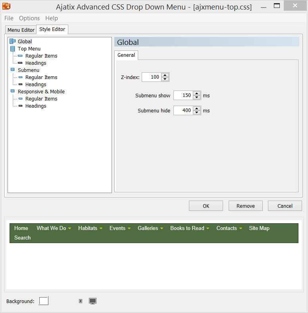The width and height of the screenshot is (308, 313).
Task: Click Contacts in the menu preview
Action: (x=227, y=228)
